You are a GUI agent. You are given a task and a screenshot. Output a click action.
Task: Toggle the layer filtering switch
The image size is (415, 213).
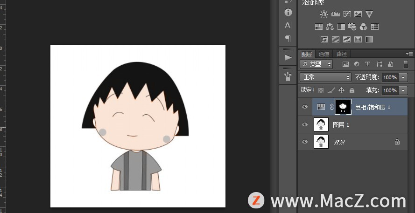(x=406, y=64)
